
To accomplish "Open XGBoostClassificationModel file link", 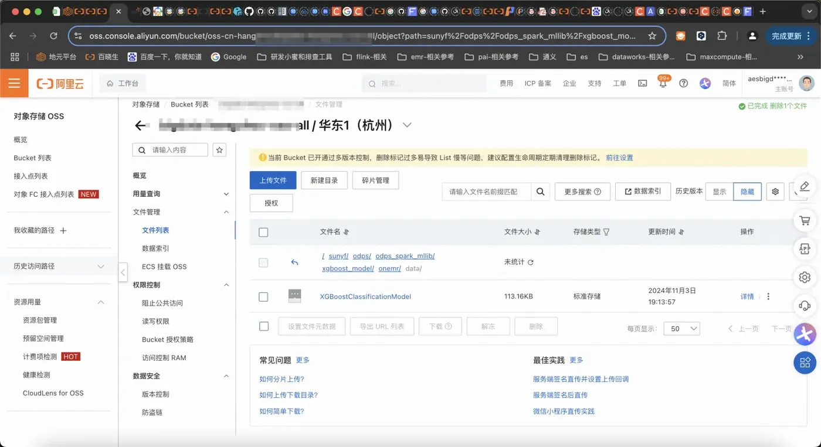I will click(365, 296).
